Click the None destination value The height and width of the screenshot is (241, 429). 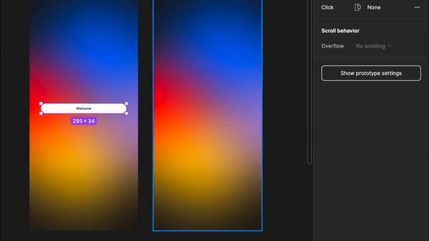click(x=374, y=7)
